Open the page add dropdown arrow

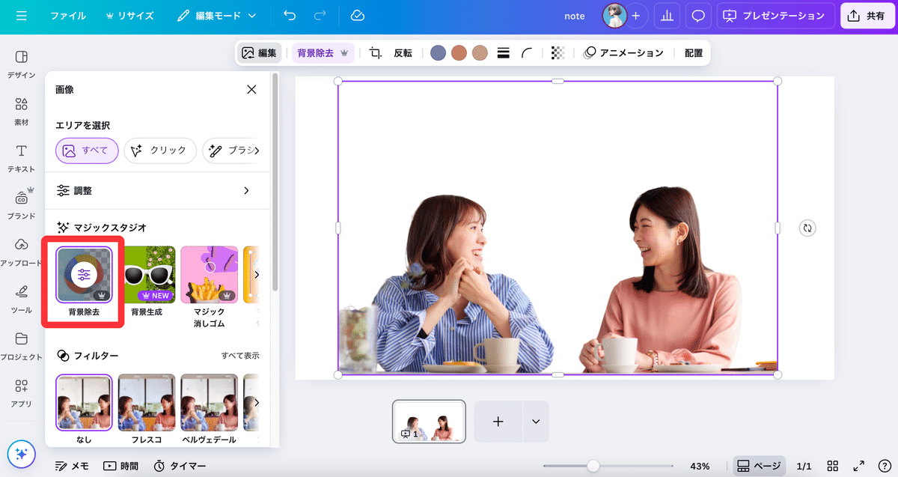click(x=535, y=422)
